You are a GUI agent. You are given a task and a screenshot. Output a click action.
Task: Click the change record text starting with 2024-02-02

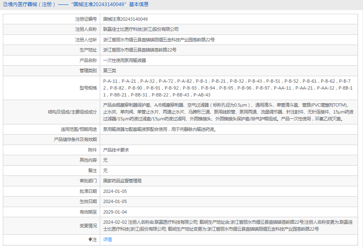tap(228, 226)
